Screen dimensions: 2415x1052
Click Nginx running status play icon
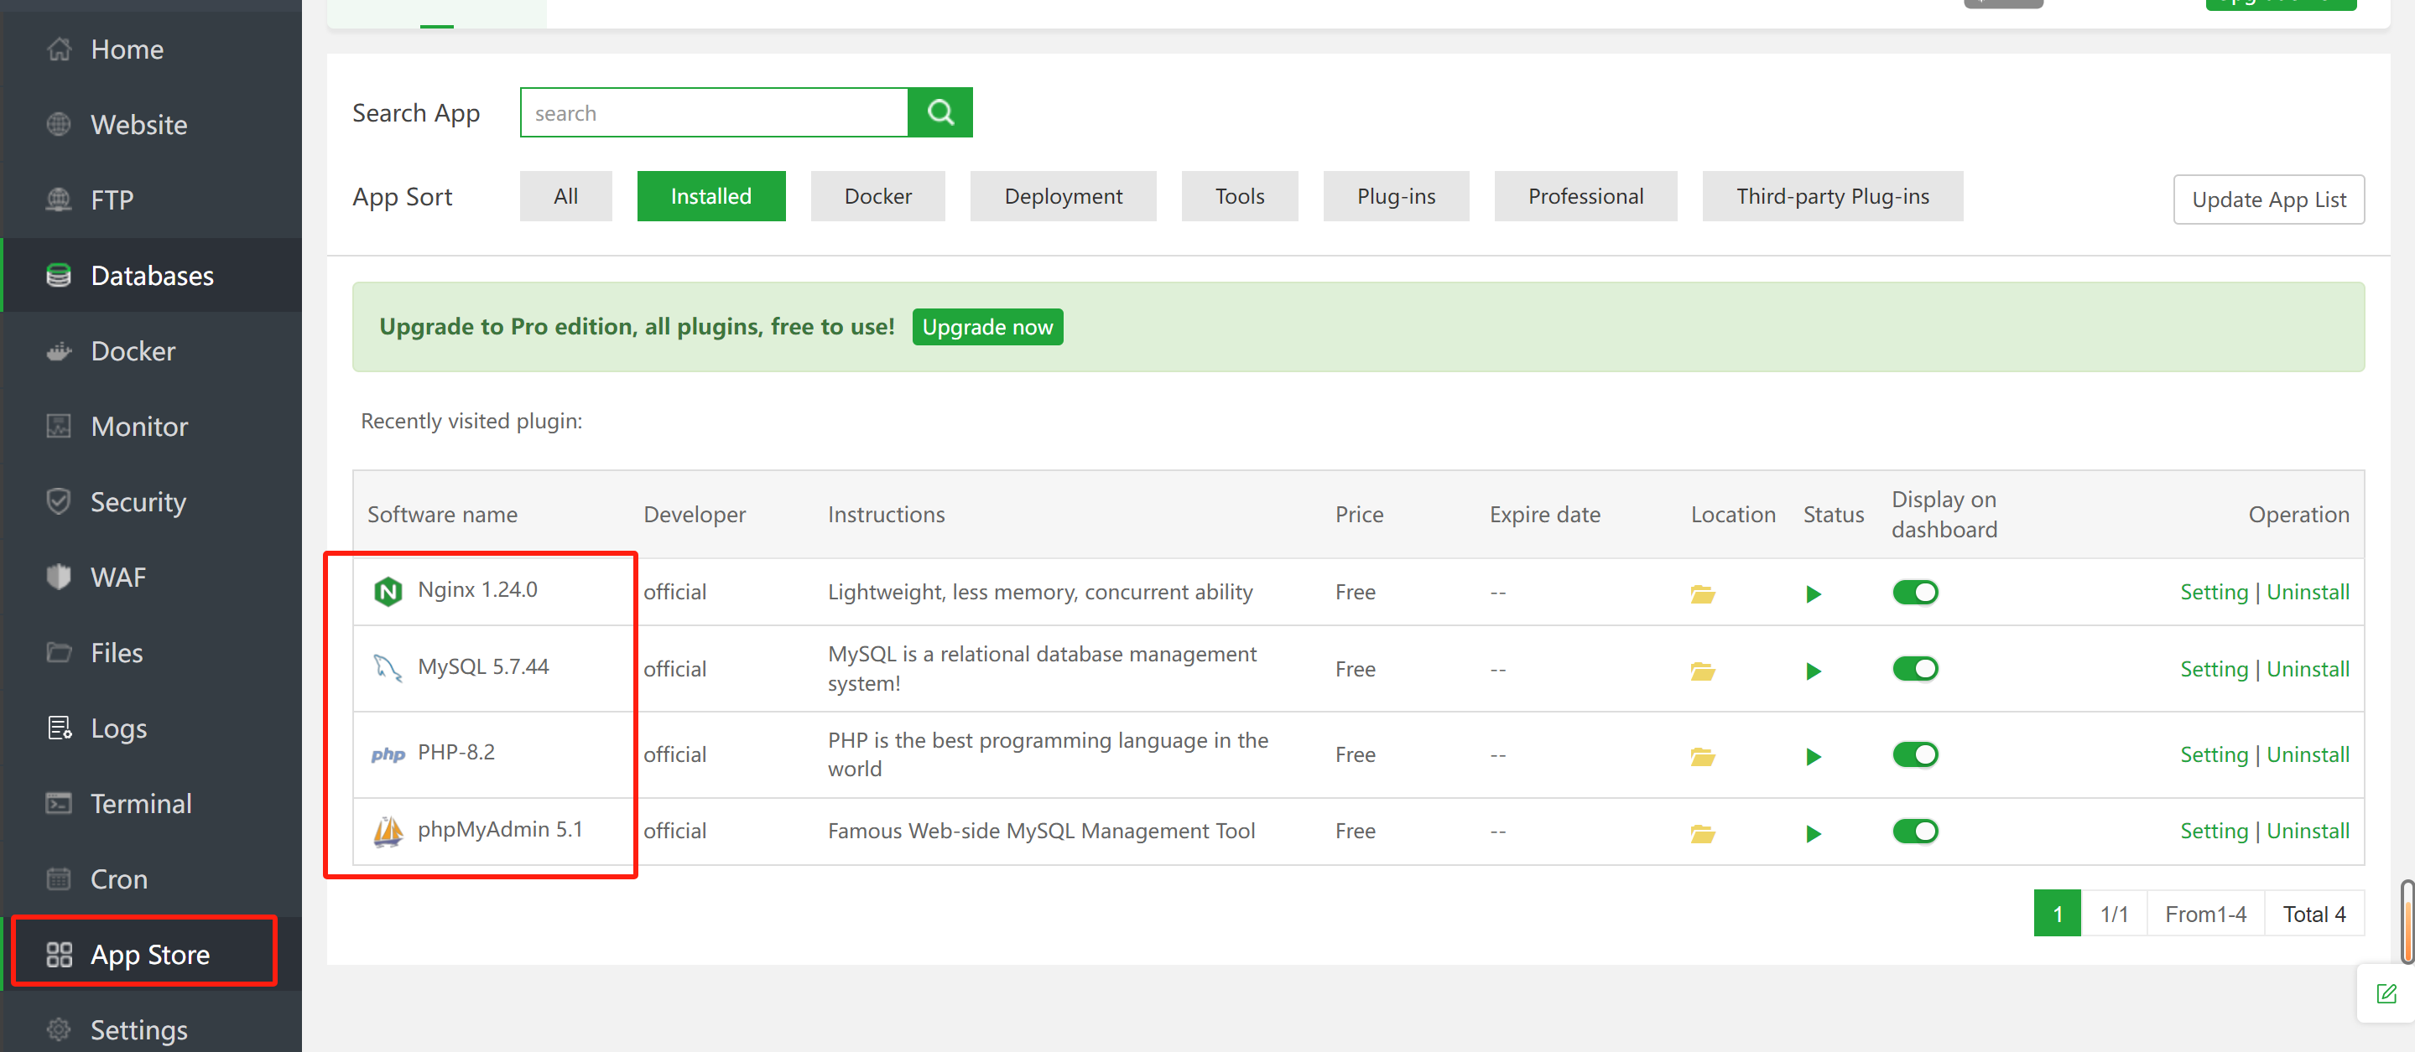(x=1813, y=594)
